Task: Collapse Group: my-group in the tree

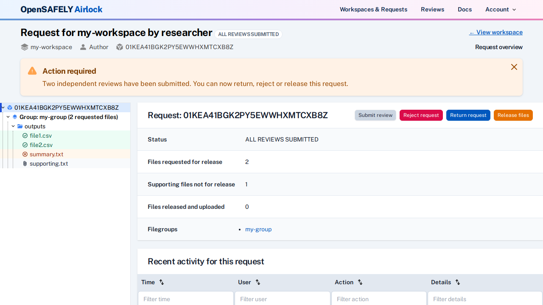Action: click(8, 117)
